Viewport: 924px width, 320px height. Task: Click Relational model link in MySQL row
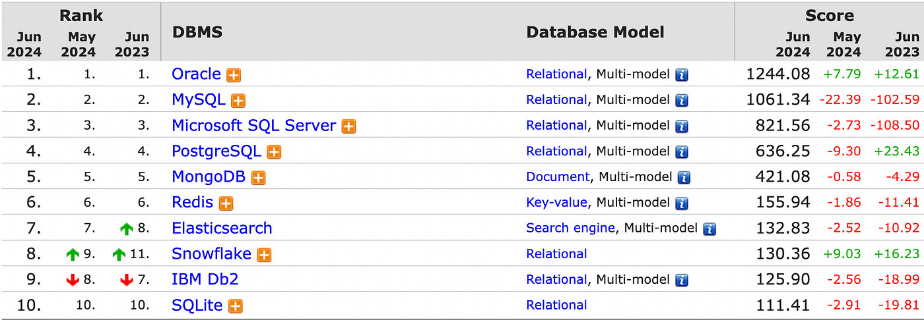(x=556, y=100)
